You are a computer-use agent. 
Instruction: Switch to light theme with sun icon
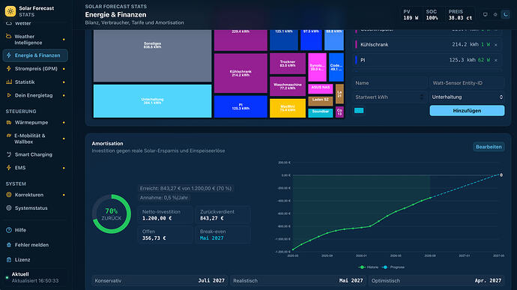pos(495,14)
